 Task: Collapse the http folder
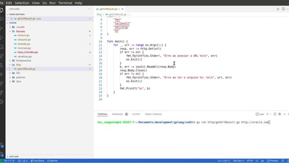point(19,65)
